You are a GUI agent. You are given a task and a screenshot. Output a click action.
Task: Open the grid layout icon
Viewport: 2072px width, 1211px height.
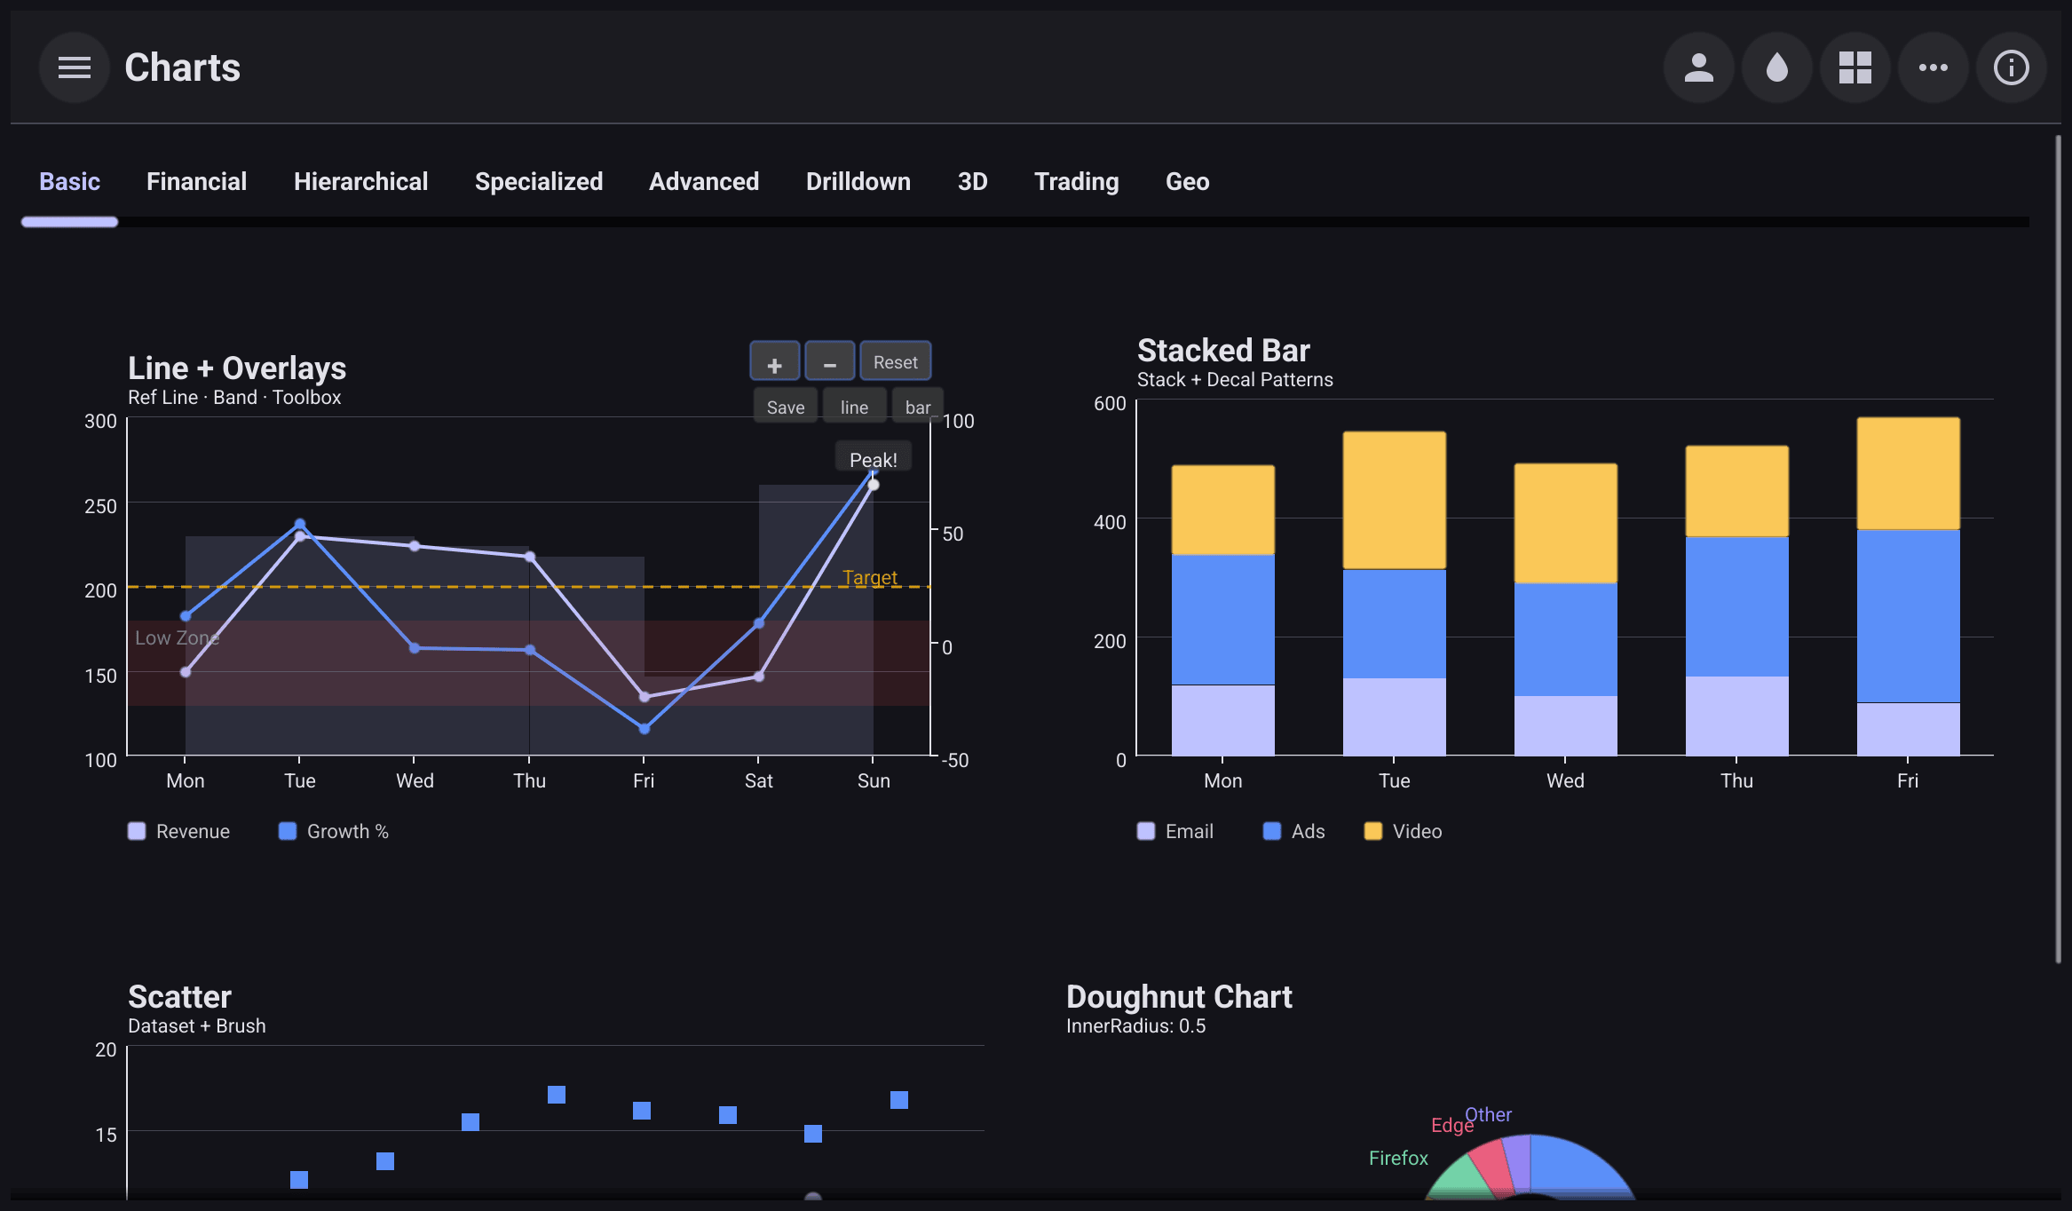coord(1855,67)
